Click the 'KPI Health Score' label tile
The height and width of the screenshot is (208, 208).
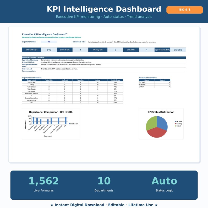pos(31,50)
